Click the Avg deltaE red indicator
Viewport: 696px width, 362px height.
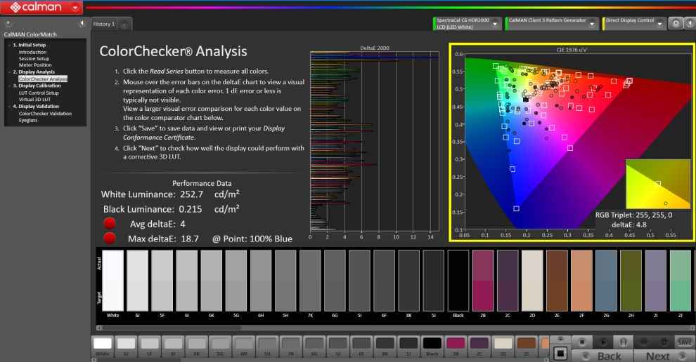(110, 223)
